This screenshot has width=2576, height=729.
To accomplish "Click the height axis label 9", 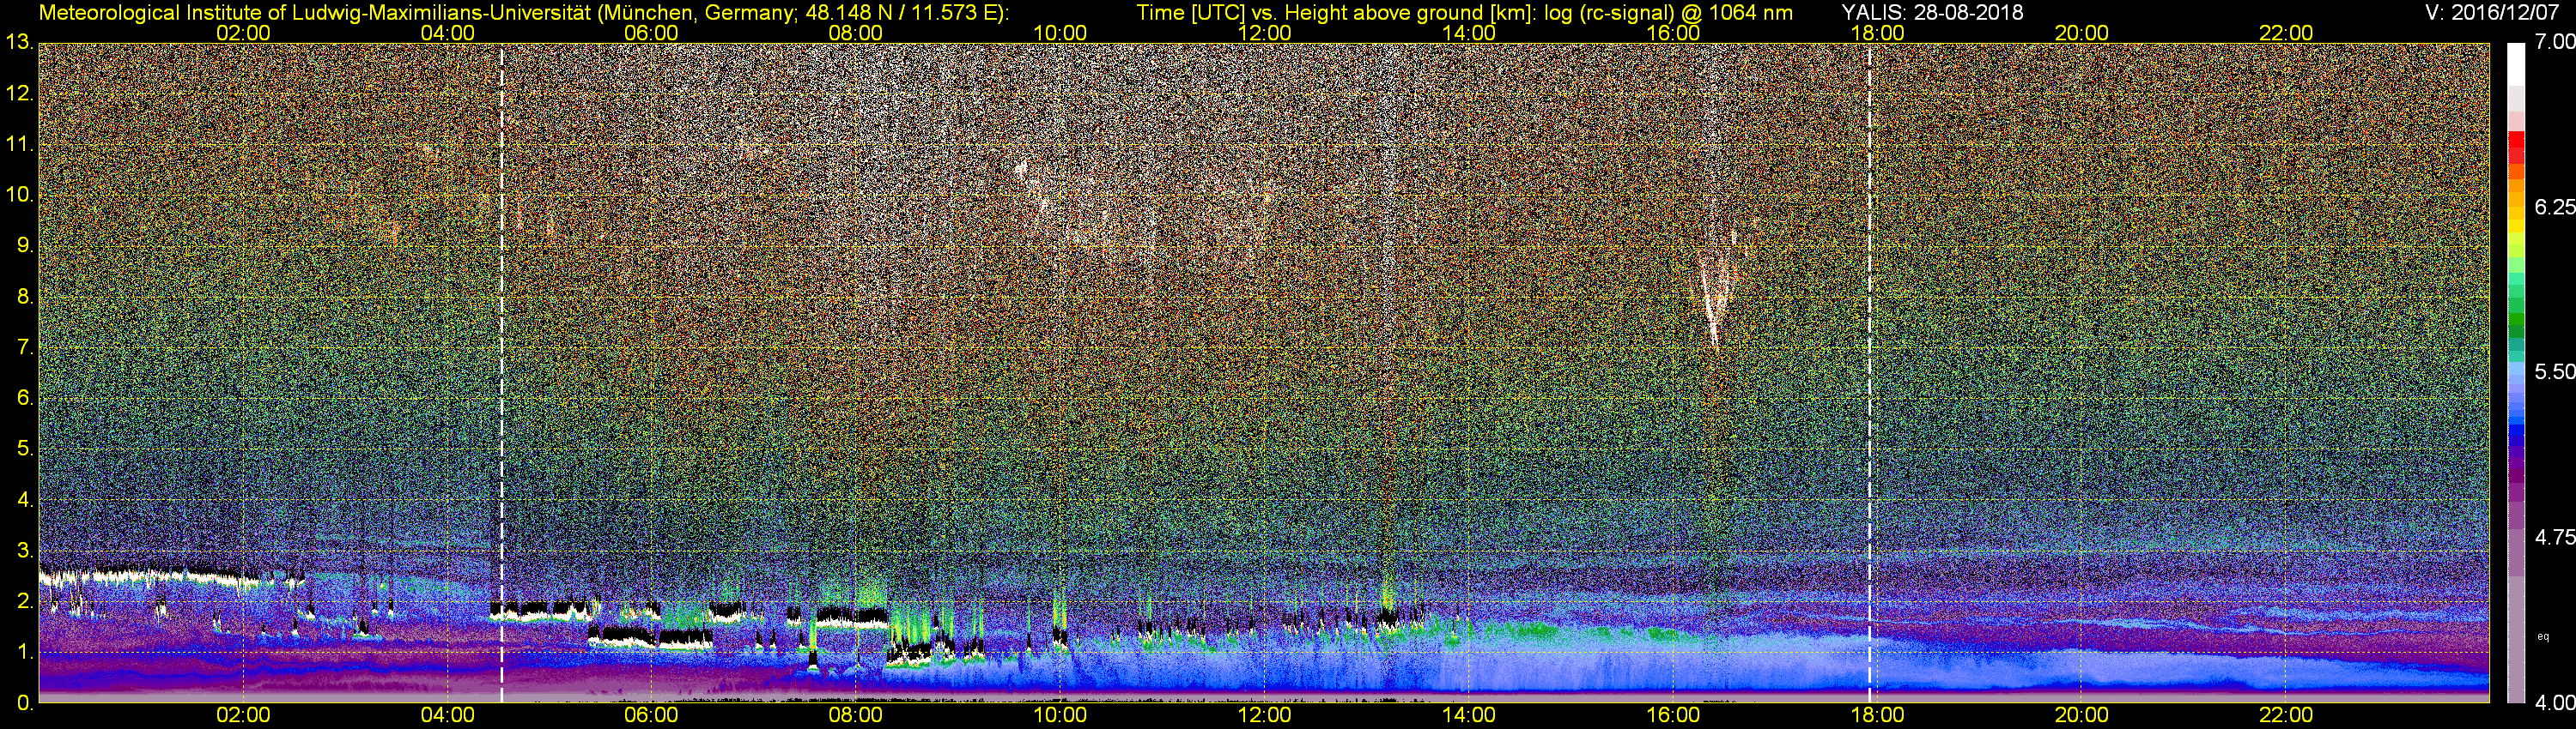I will (x=25, y=245).
